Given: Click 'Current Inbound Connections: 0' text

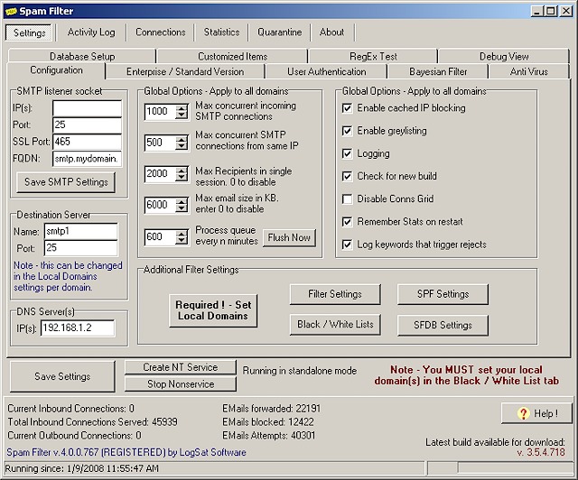Looking at the screenshot, I should [70, 409].
